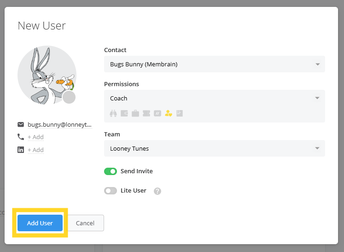Click the Cancel button
Screen dimensions: 344x252
click(85, 223)
